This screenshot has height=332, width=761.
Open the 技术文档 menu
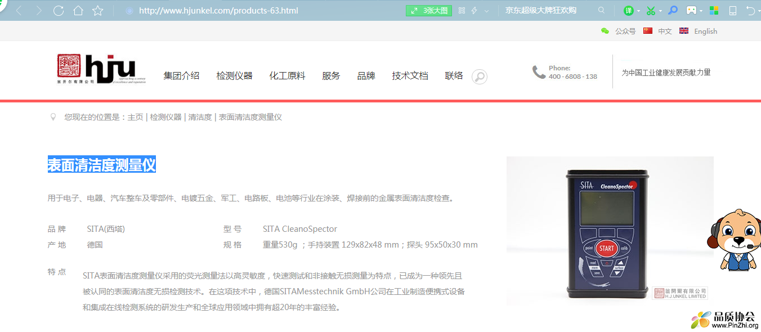click(410, 75)
